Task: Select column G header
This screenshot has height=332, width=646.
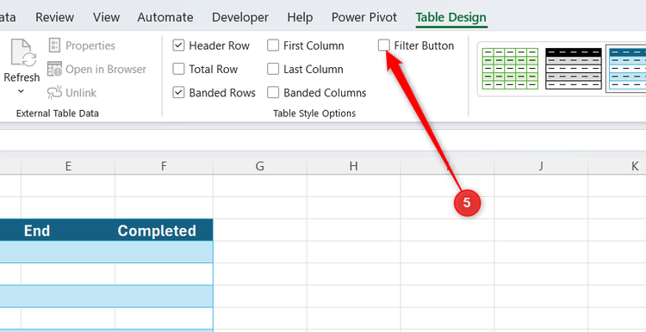Action: click(259, 166)
